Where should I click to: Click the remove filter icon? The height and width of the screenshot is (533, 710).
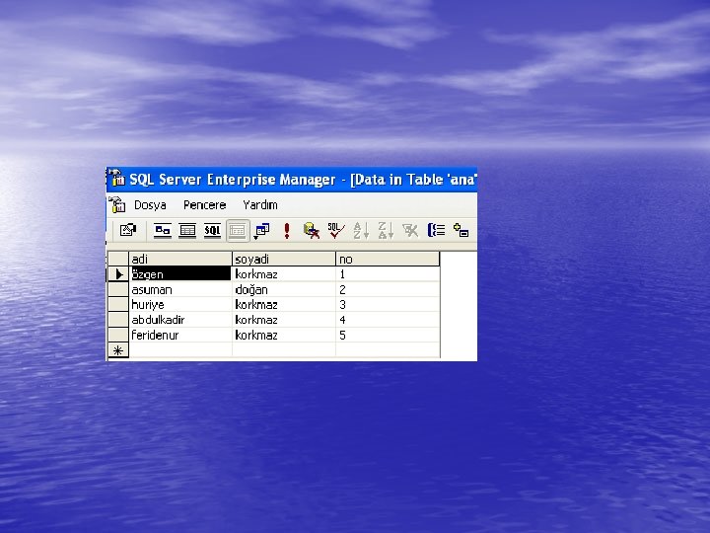point(410,230)
